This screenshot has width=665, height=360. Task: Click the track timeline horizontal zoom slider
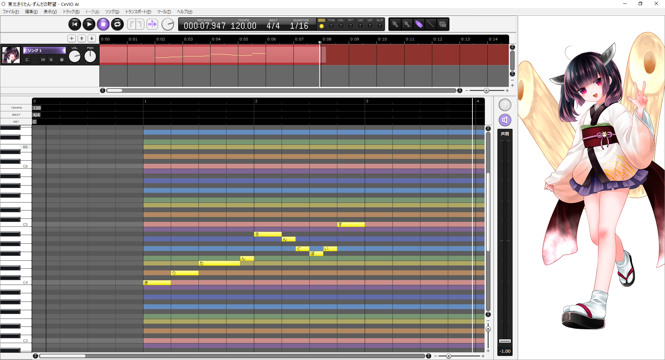tap(487, 91)
